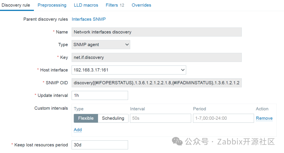
Task: Click the Interval column header
Action: (x=138, y=109)
